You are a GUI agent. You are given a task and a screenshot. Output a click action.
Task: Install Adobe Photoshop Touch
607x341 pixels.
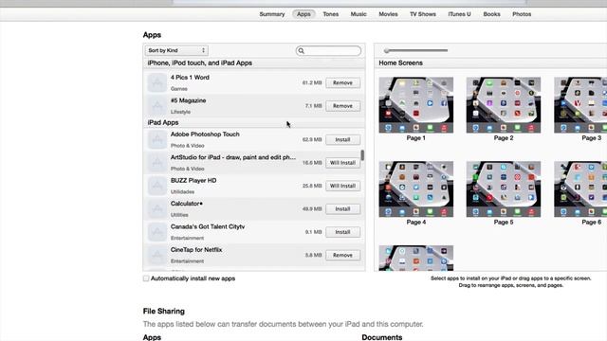[x=342, y=139]
